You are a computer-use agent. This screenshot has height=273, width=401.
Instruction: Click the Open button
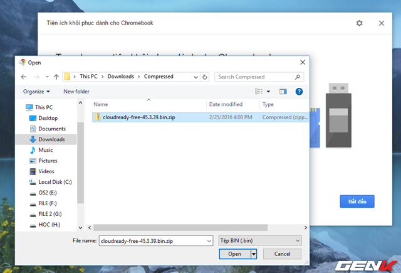pos(234,254)
